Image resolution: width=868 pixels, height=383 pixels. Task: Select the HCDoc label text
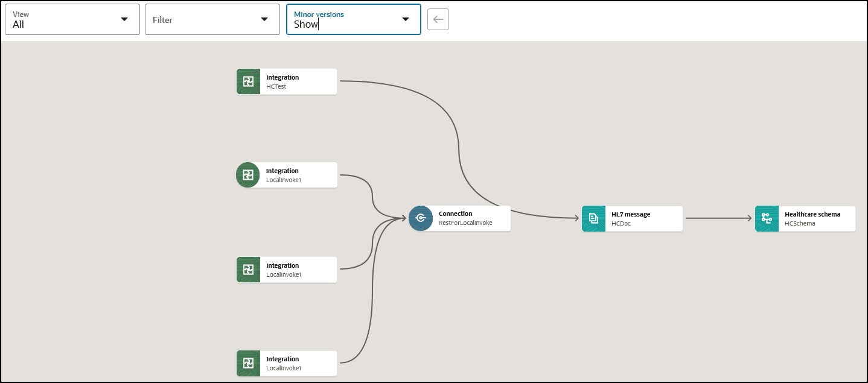tap(621, 223)
